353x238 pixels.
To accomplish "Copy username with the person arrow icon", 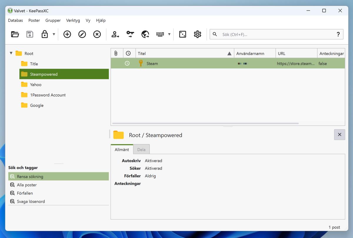I will pos(115,34).
